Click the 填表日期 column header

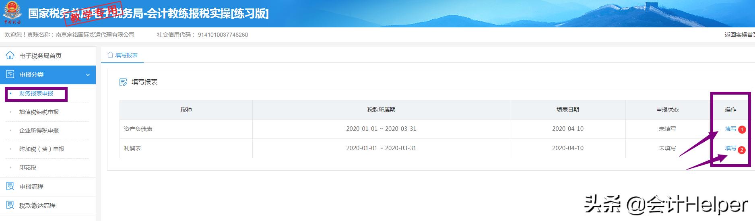click(x=567, y=109)
